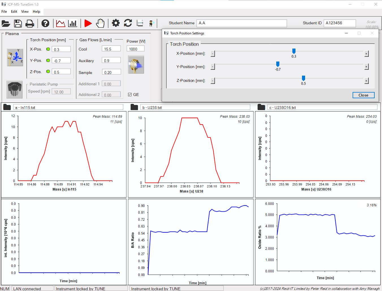Decrease Z-Position with the minus button
The width and height of the screenshot is (382, 291).
pyautogui.click(x=213, y=81)
